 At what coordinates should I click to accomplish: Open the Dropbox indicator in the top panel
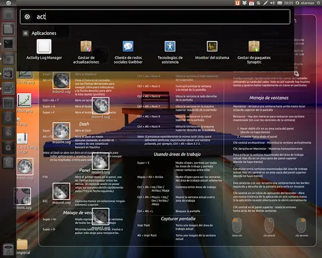point(245,3)
